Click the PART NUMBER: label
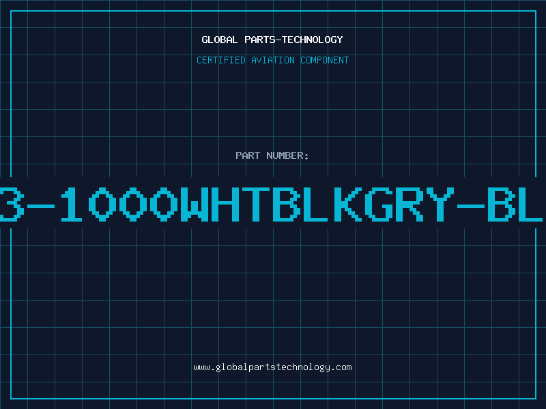The height and width of the screenshot is (409, 546). click(x=272, y=155)
